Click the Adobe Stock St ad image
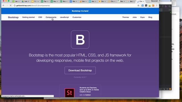 (69, 93)
